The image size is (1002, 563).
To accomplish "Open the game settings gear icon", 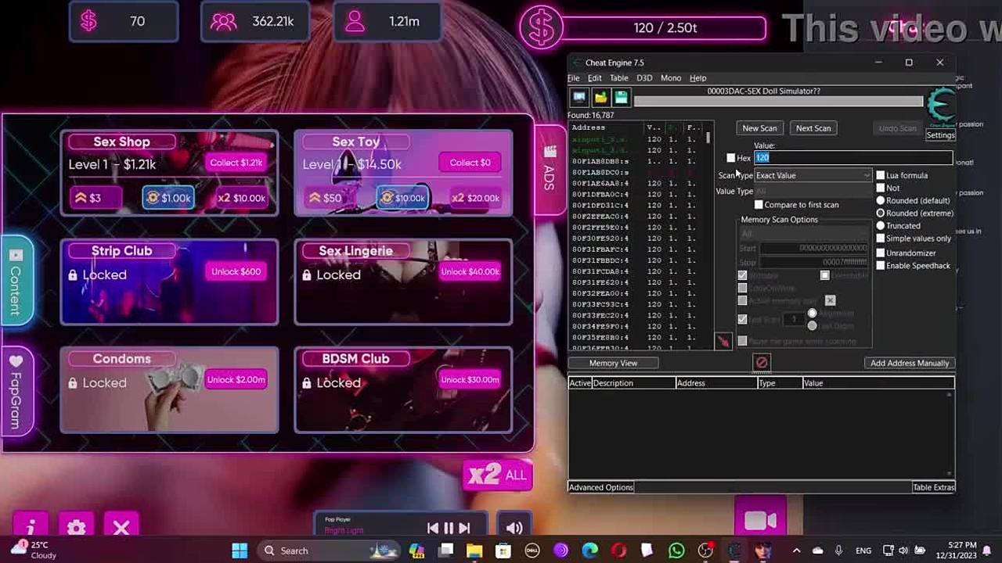I will click(x=76, y=528).
